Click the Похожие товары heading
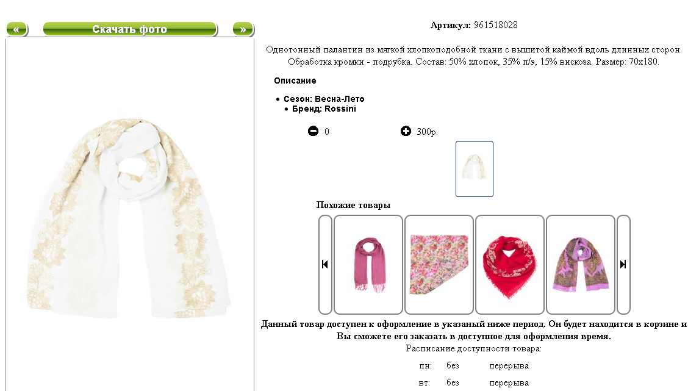The image size is (688, 391). click(353, 205)
